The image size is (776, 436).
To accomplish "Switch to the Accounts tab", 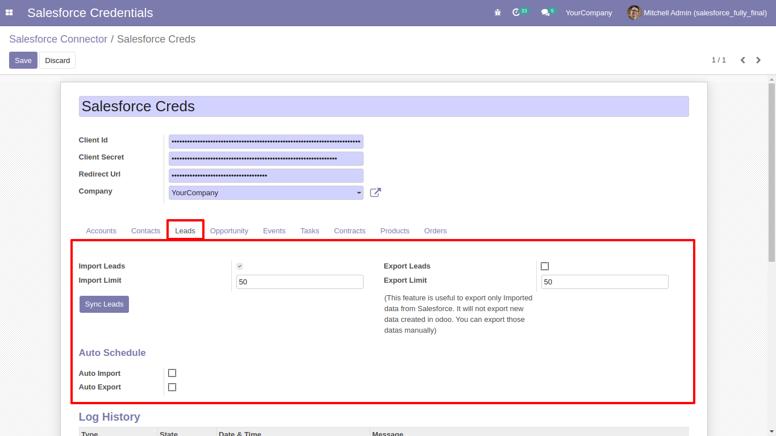I will click(x=101, y=230).
